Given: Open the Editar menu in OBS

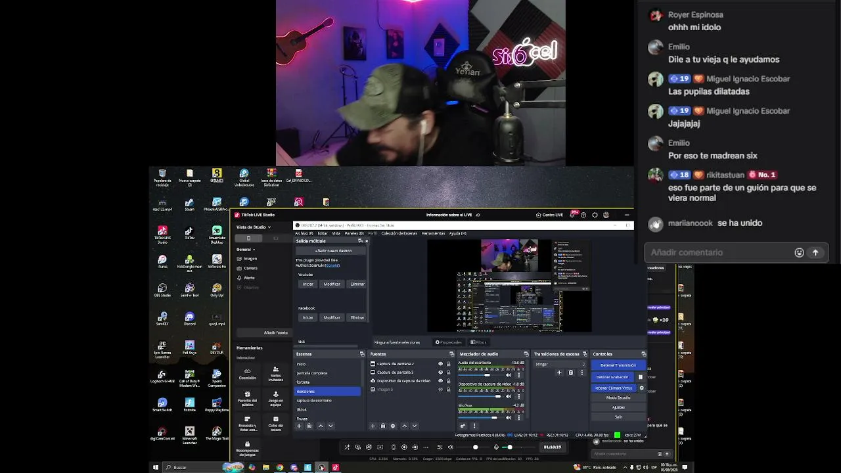Looking at the screenshot, I should point(323,233).
